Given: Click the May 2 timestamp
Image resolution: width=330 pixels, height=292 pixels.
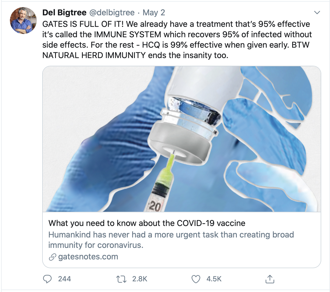Looking at the screenshot, I should [x=154, y=13].
